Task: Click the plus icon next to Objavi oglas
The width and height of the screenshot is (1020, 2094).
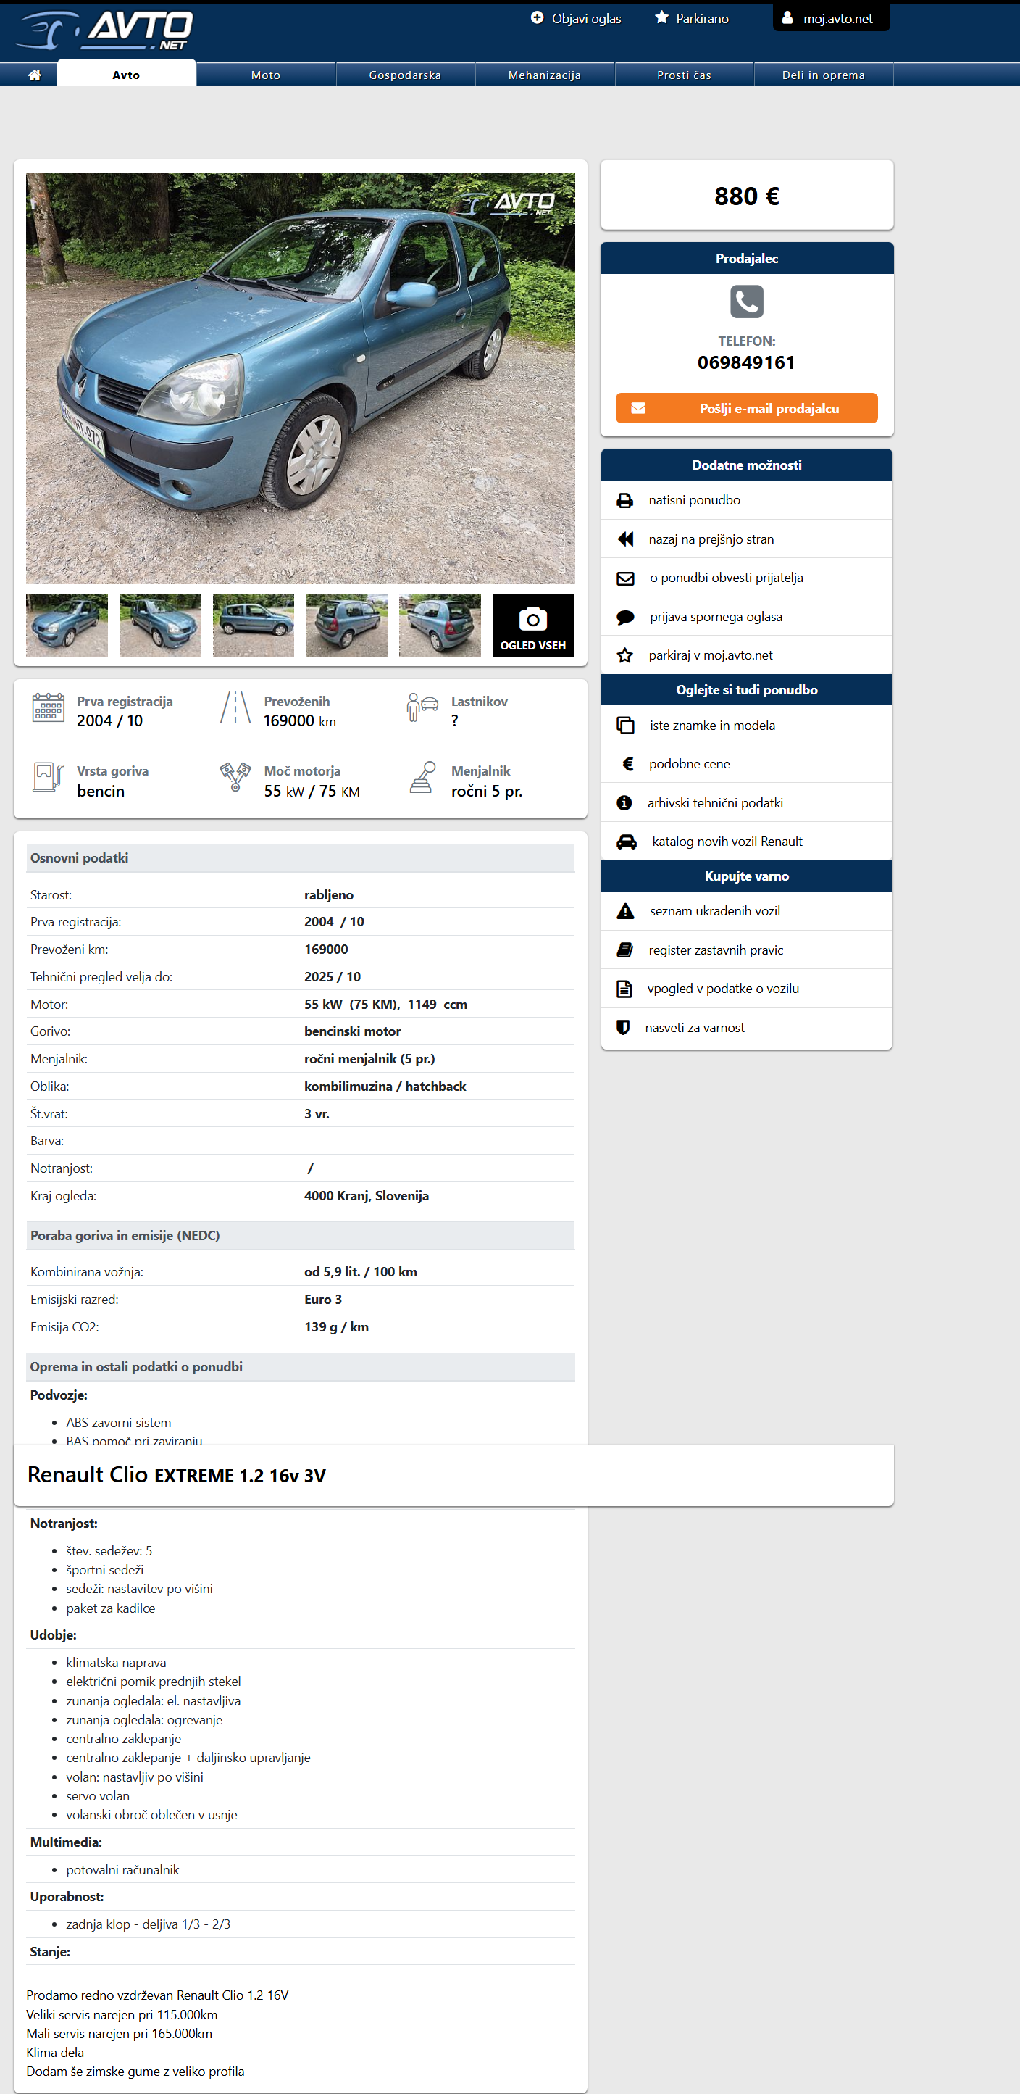Action: pyautogui.click(x=536, y=18)
